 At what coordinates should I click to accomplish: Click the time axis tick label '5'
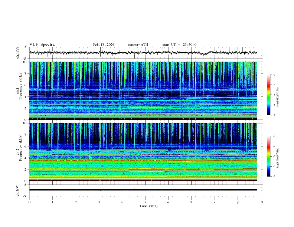coord(145,202)
